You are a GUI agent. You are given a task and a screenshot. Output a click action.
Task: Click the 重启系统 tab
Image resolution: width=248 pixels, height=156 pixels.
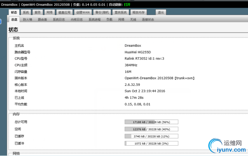pos(121,12)
